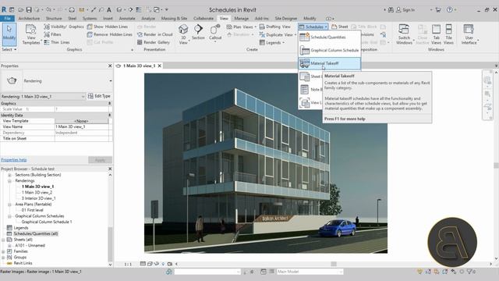This screenshot has height=281, width=499.
Task: Click Show Hidden Lines
Action: point(108,27)
